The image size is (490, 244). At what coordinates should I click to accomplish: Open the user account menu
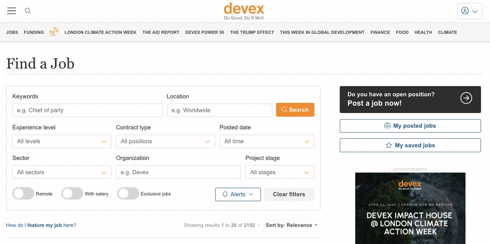tap(470, 11)
